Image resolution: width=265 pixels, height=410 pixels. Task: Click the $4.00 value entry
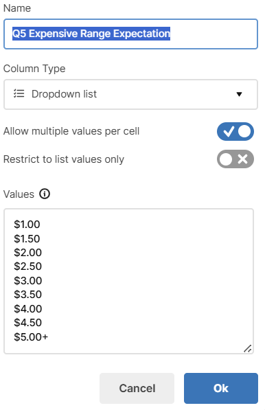click(x=28, y=309)
